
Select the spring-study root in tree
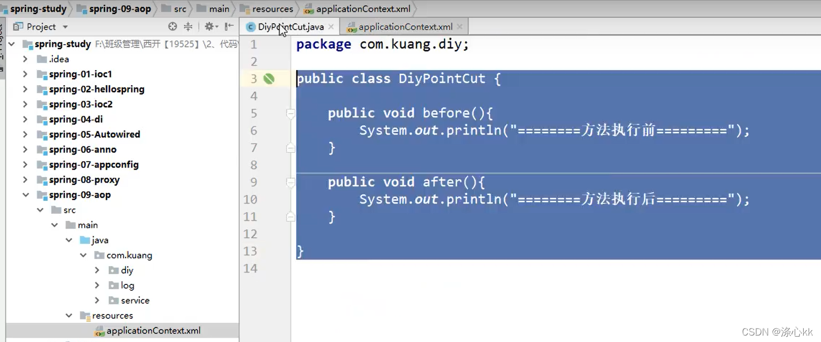62,44
